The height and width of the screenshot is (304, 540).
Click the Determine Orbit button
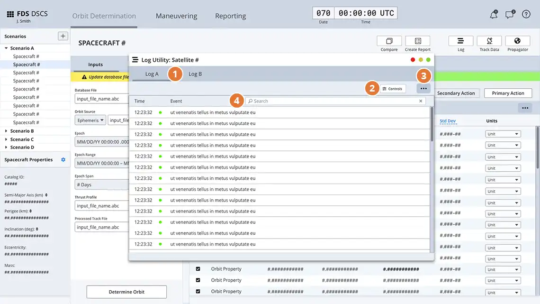point(126,292)
